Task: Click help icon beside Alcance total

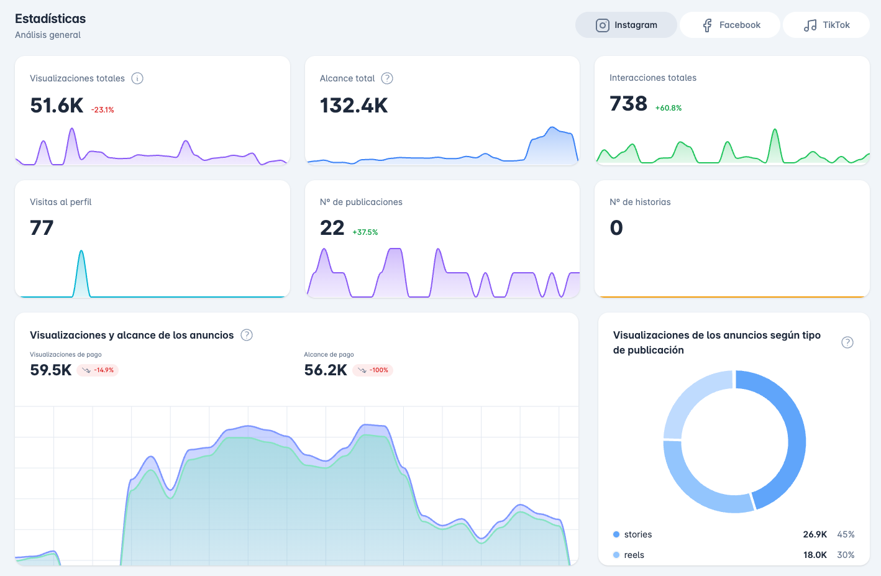Action: point(387,78)
